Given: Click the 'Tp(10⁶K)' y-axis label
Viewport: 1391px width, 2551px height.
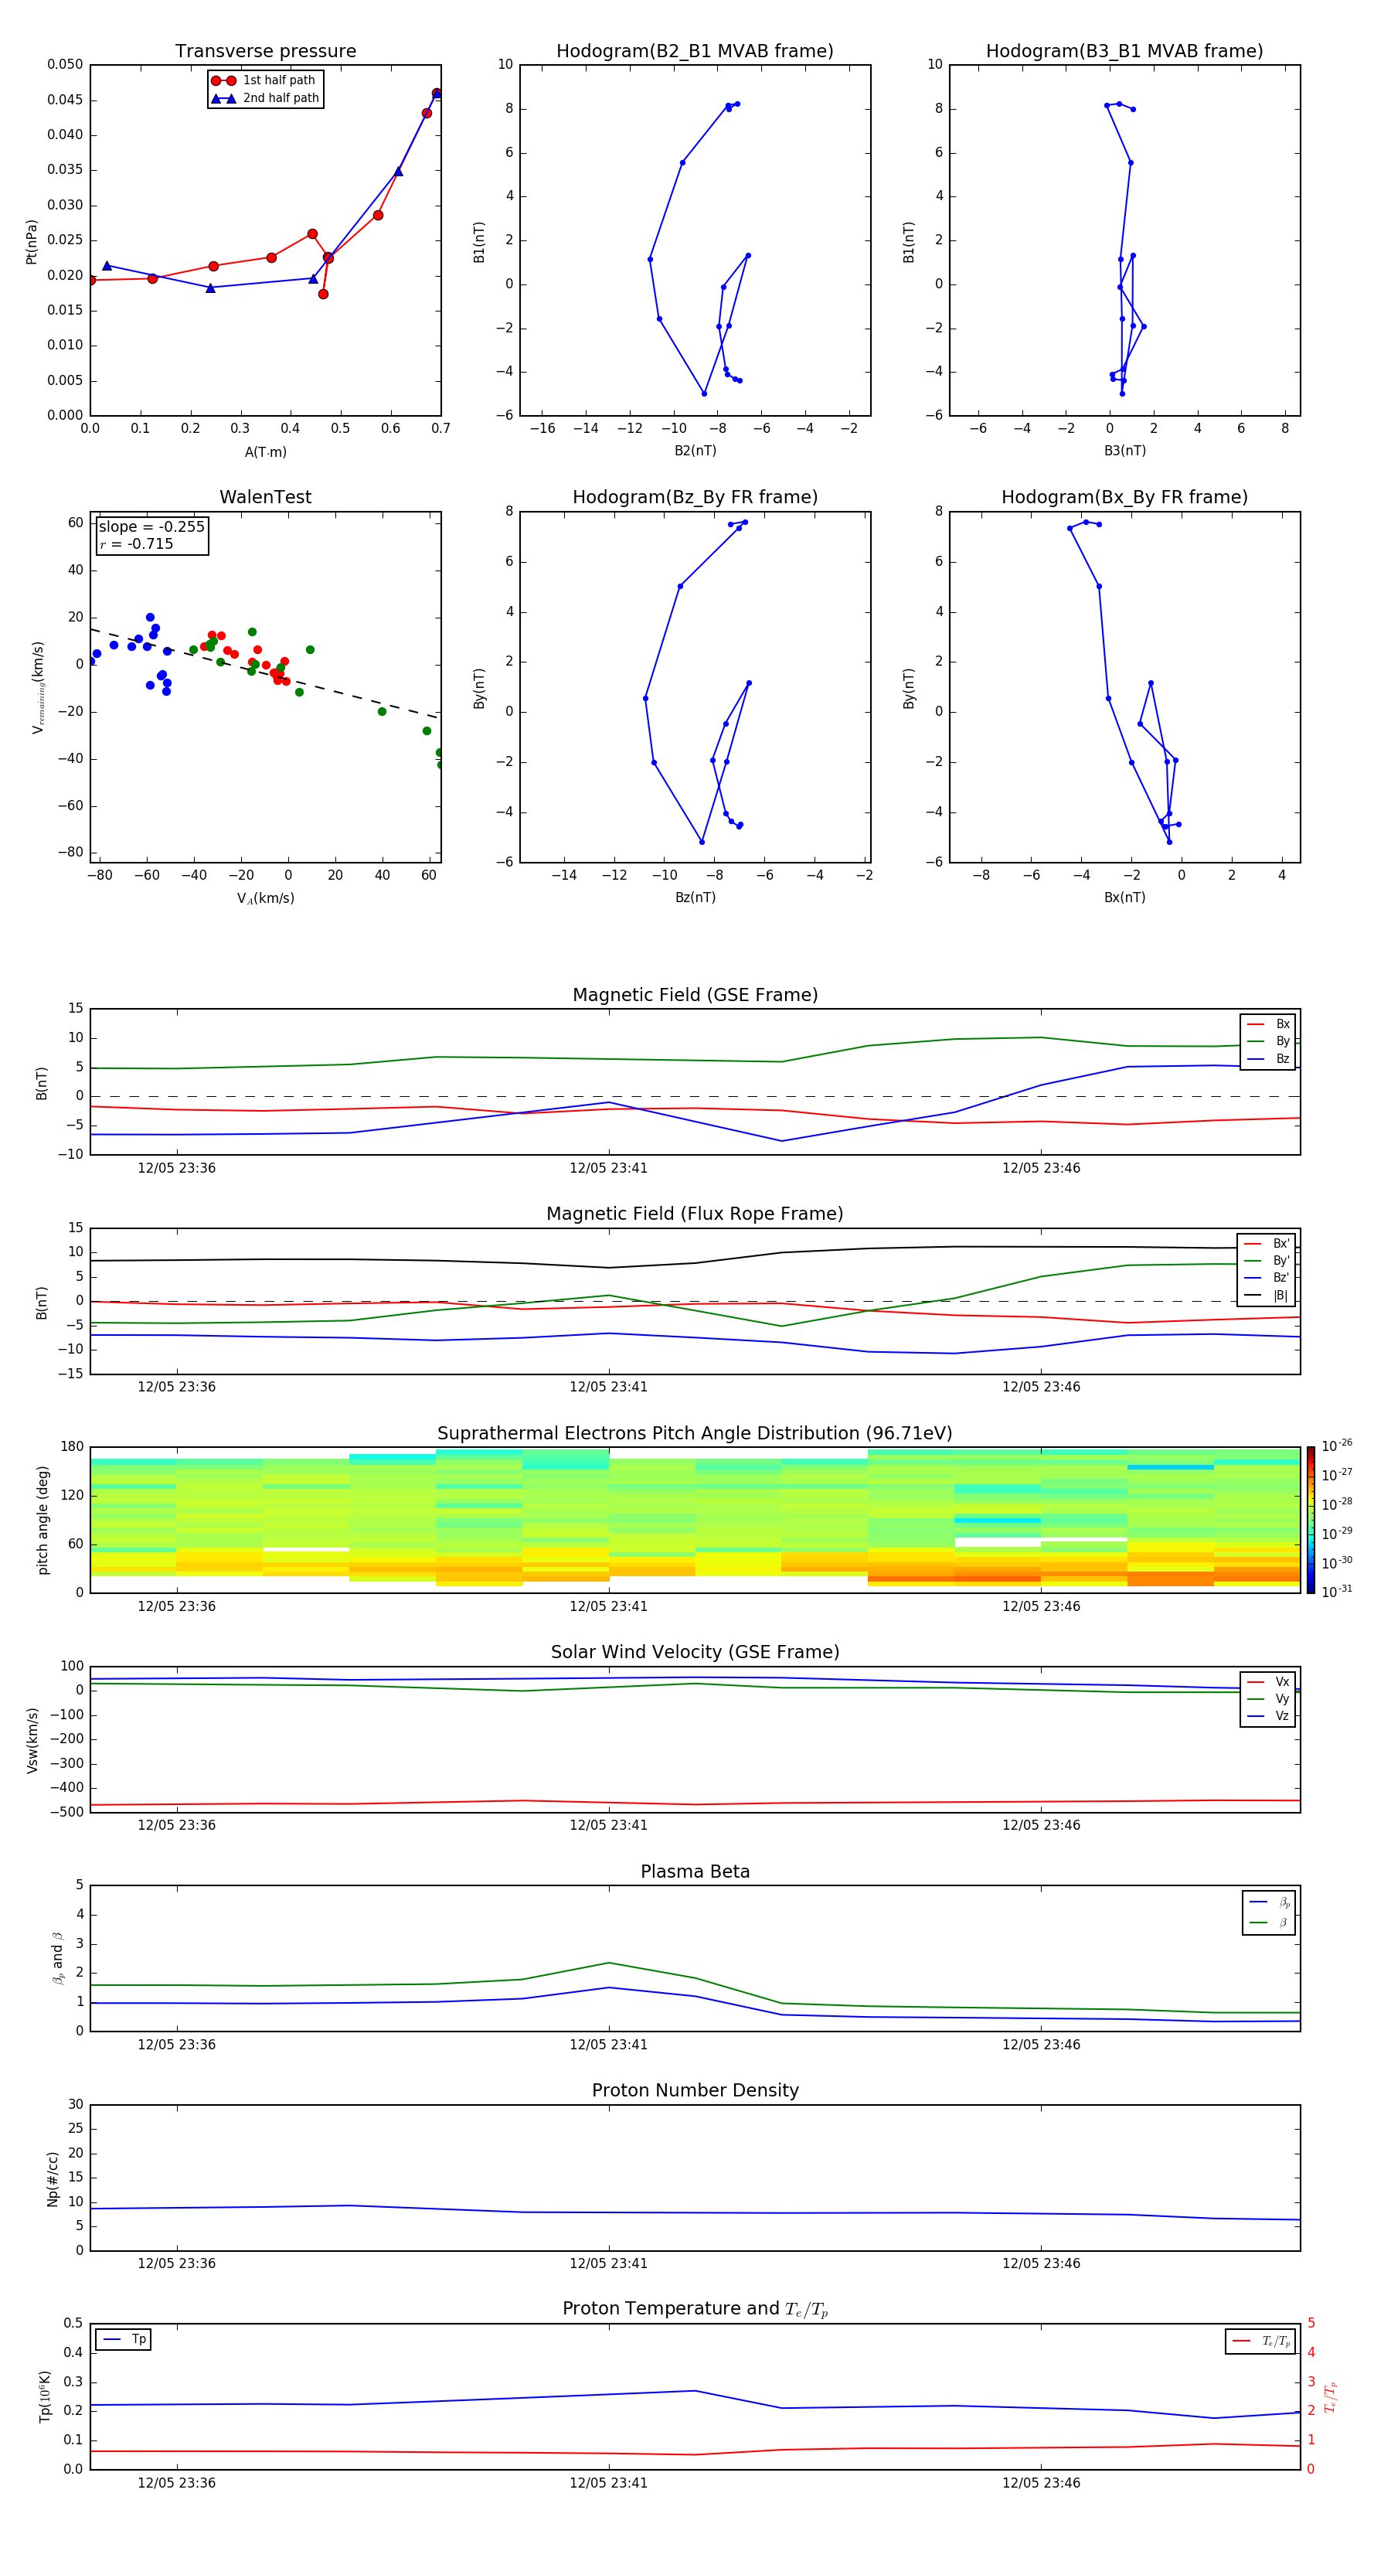Looking at the screenshot, I should [45, 2396].
